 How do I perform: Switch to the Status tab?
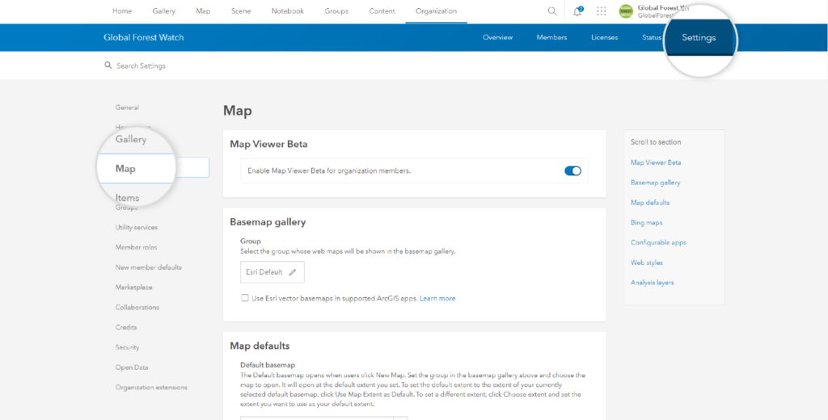pos(652,37)
